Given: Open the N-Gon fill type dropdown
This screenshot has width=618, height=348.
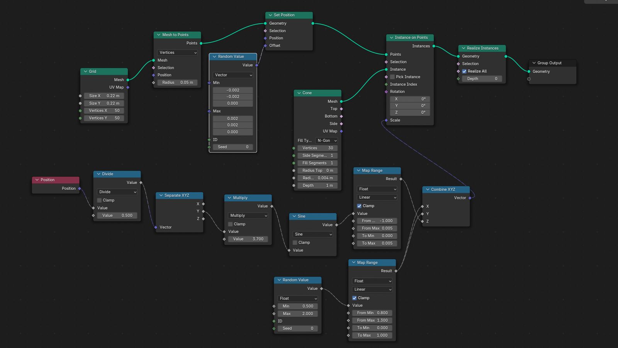Looking at the screenshot, I should pos(327,141).
